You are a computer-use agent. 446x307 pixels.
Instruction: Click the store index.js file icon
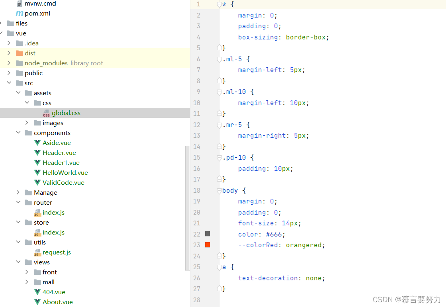pyautogui.click(x=37, y=233)
